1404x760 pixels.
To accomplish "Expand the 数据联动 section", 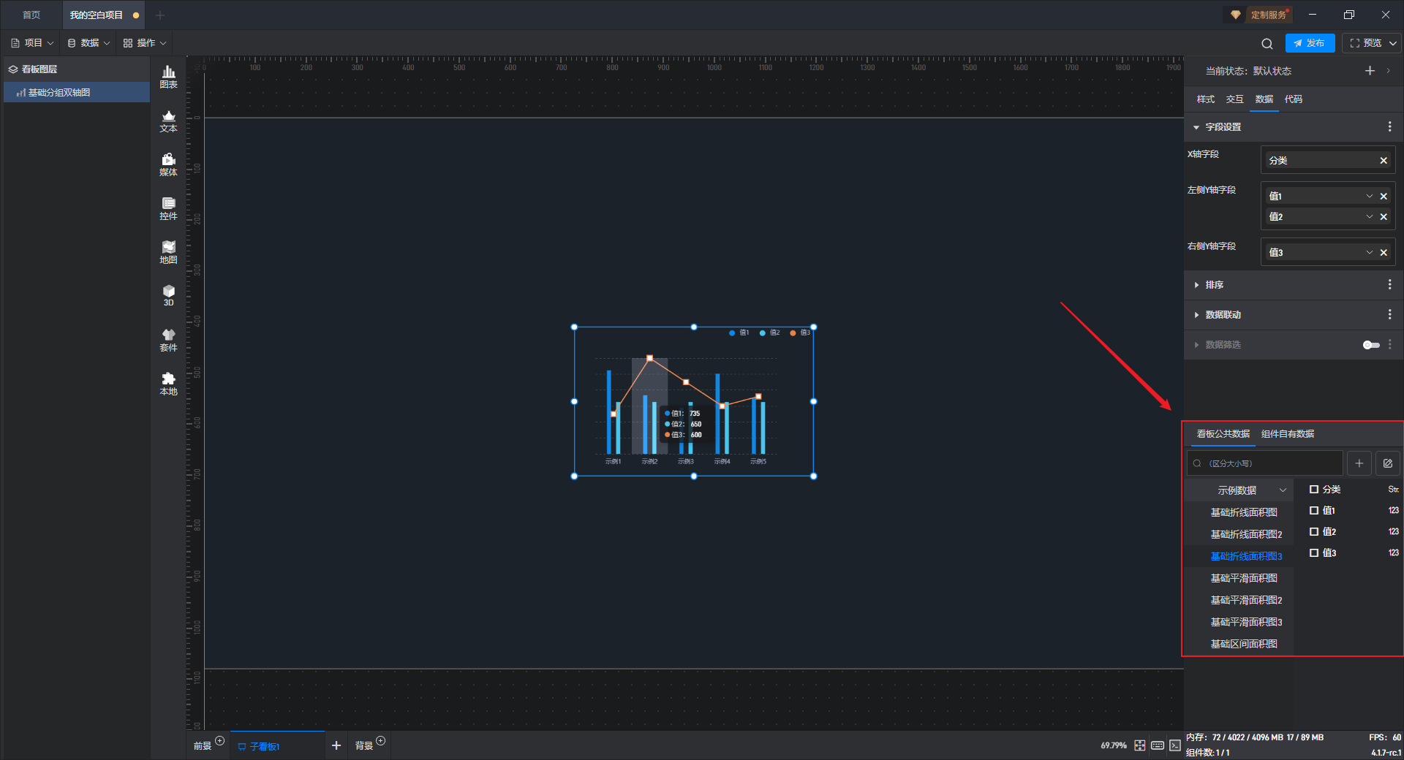I will (x=1196, y=315).
